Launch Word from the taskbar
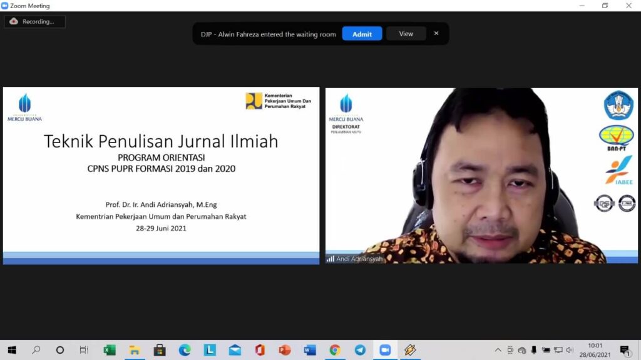The height and width of the screenshot is (360, 641). [310, 350]
